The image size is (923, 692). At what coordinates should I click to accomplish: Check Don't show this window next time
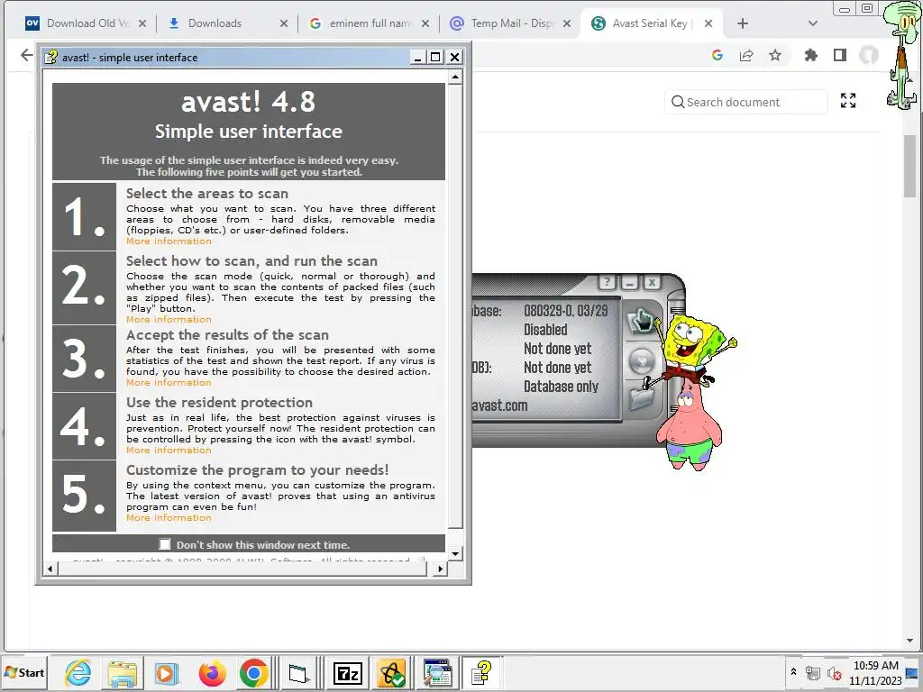[165, 544]
